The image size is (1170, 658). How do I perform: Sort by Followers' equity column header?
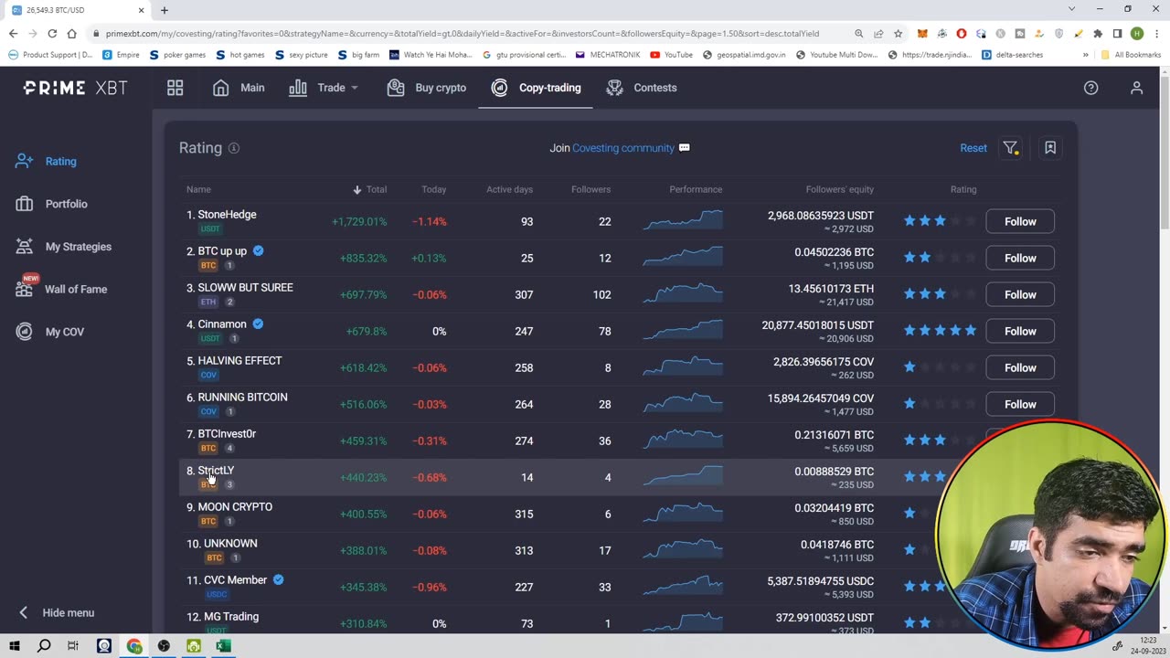pos(840,189)
